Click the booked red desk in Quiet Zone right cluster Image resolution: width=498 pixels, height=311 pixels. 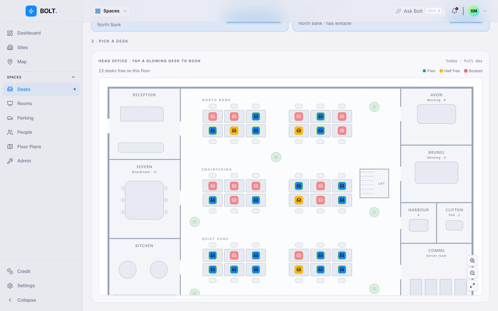click(x=299, y=255)
